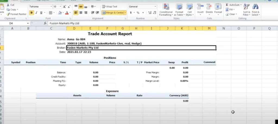
Task: Click the Cut scissors icon
Action: point(8,5)
